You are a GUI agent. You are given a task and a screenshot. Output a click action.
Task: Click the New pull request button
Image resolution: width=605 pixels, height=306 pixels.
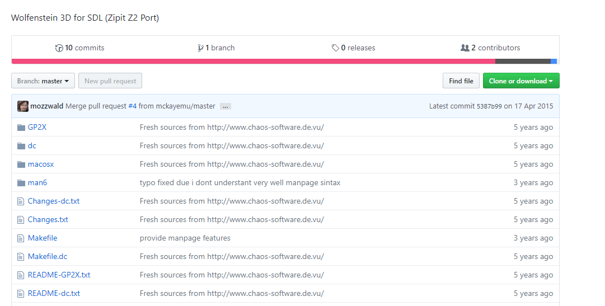point(110,81)
